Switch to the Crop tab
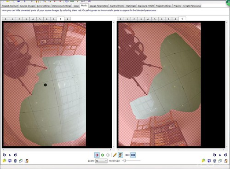 [x=76, y=6]
